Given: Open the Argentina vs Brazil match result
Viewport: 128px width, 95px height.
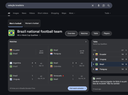Looking at the screenshot, I should click(28, 65).
